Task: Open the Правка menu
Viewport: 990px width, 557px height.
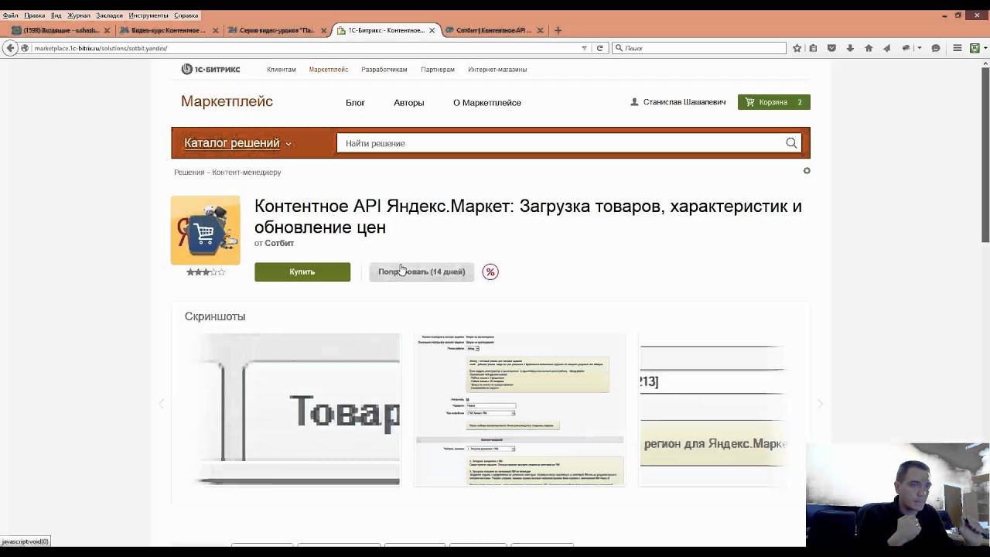Action: coord(34,15)
